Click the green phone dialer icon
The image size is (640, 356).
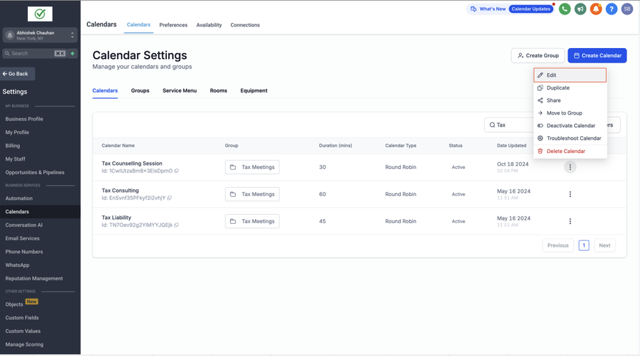click(x=564, y=9)
